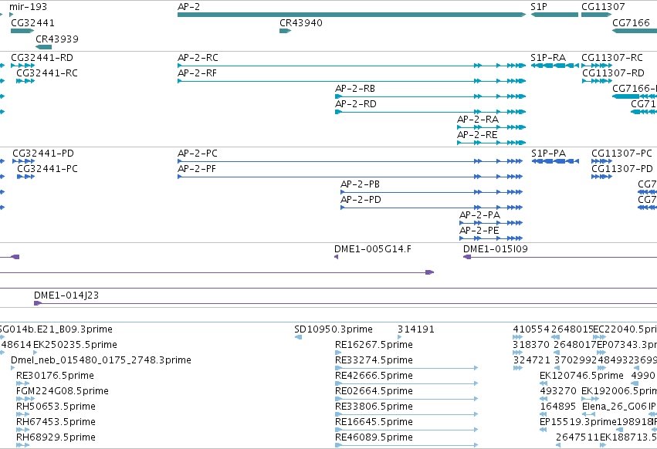Select transcript CG11307-RC

coord(597,66)
